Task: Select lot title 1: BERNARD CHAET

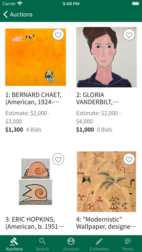Action: point(33,98)
